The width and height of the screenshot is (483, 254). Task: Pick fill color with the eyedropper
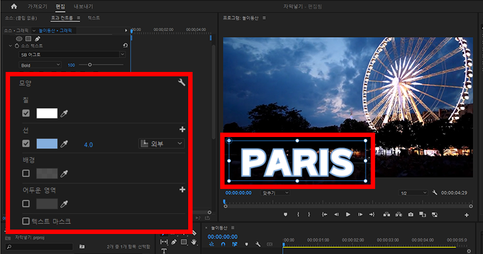[64, 113]
